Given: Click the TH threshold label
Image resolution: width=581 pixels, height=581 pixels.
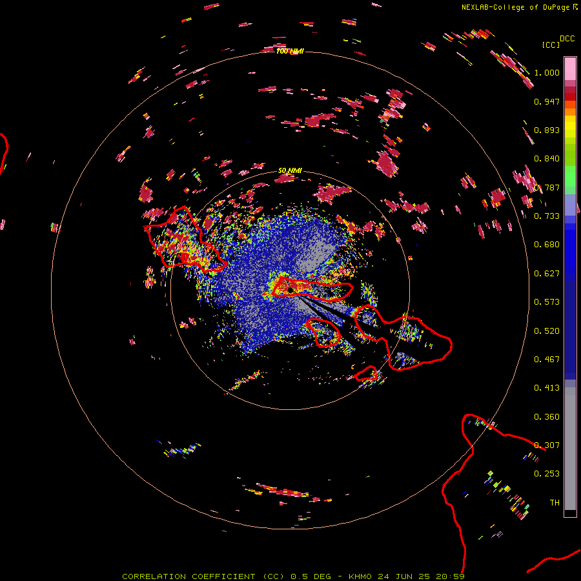Looking at the screenshot, I should pyautogui.click(x=555, y=503).
